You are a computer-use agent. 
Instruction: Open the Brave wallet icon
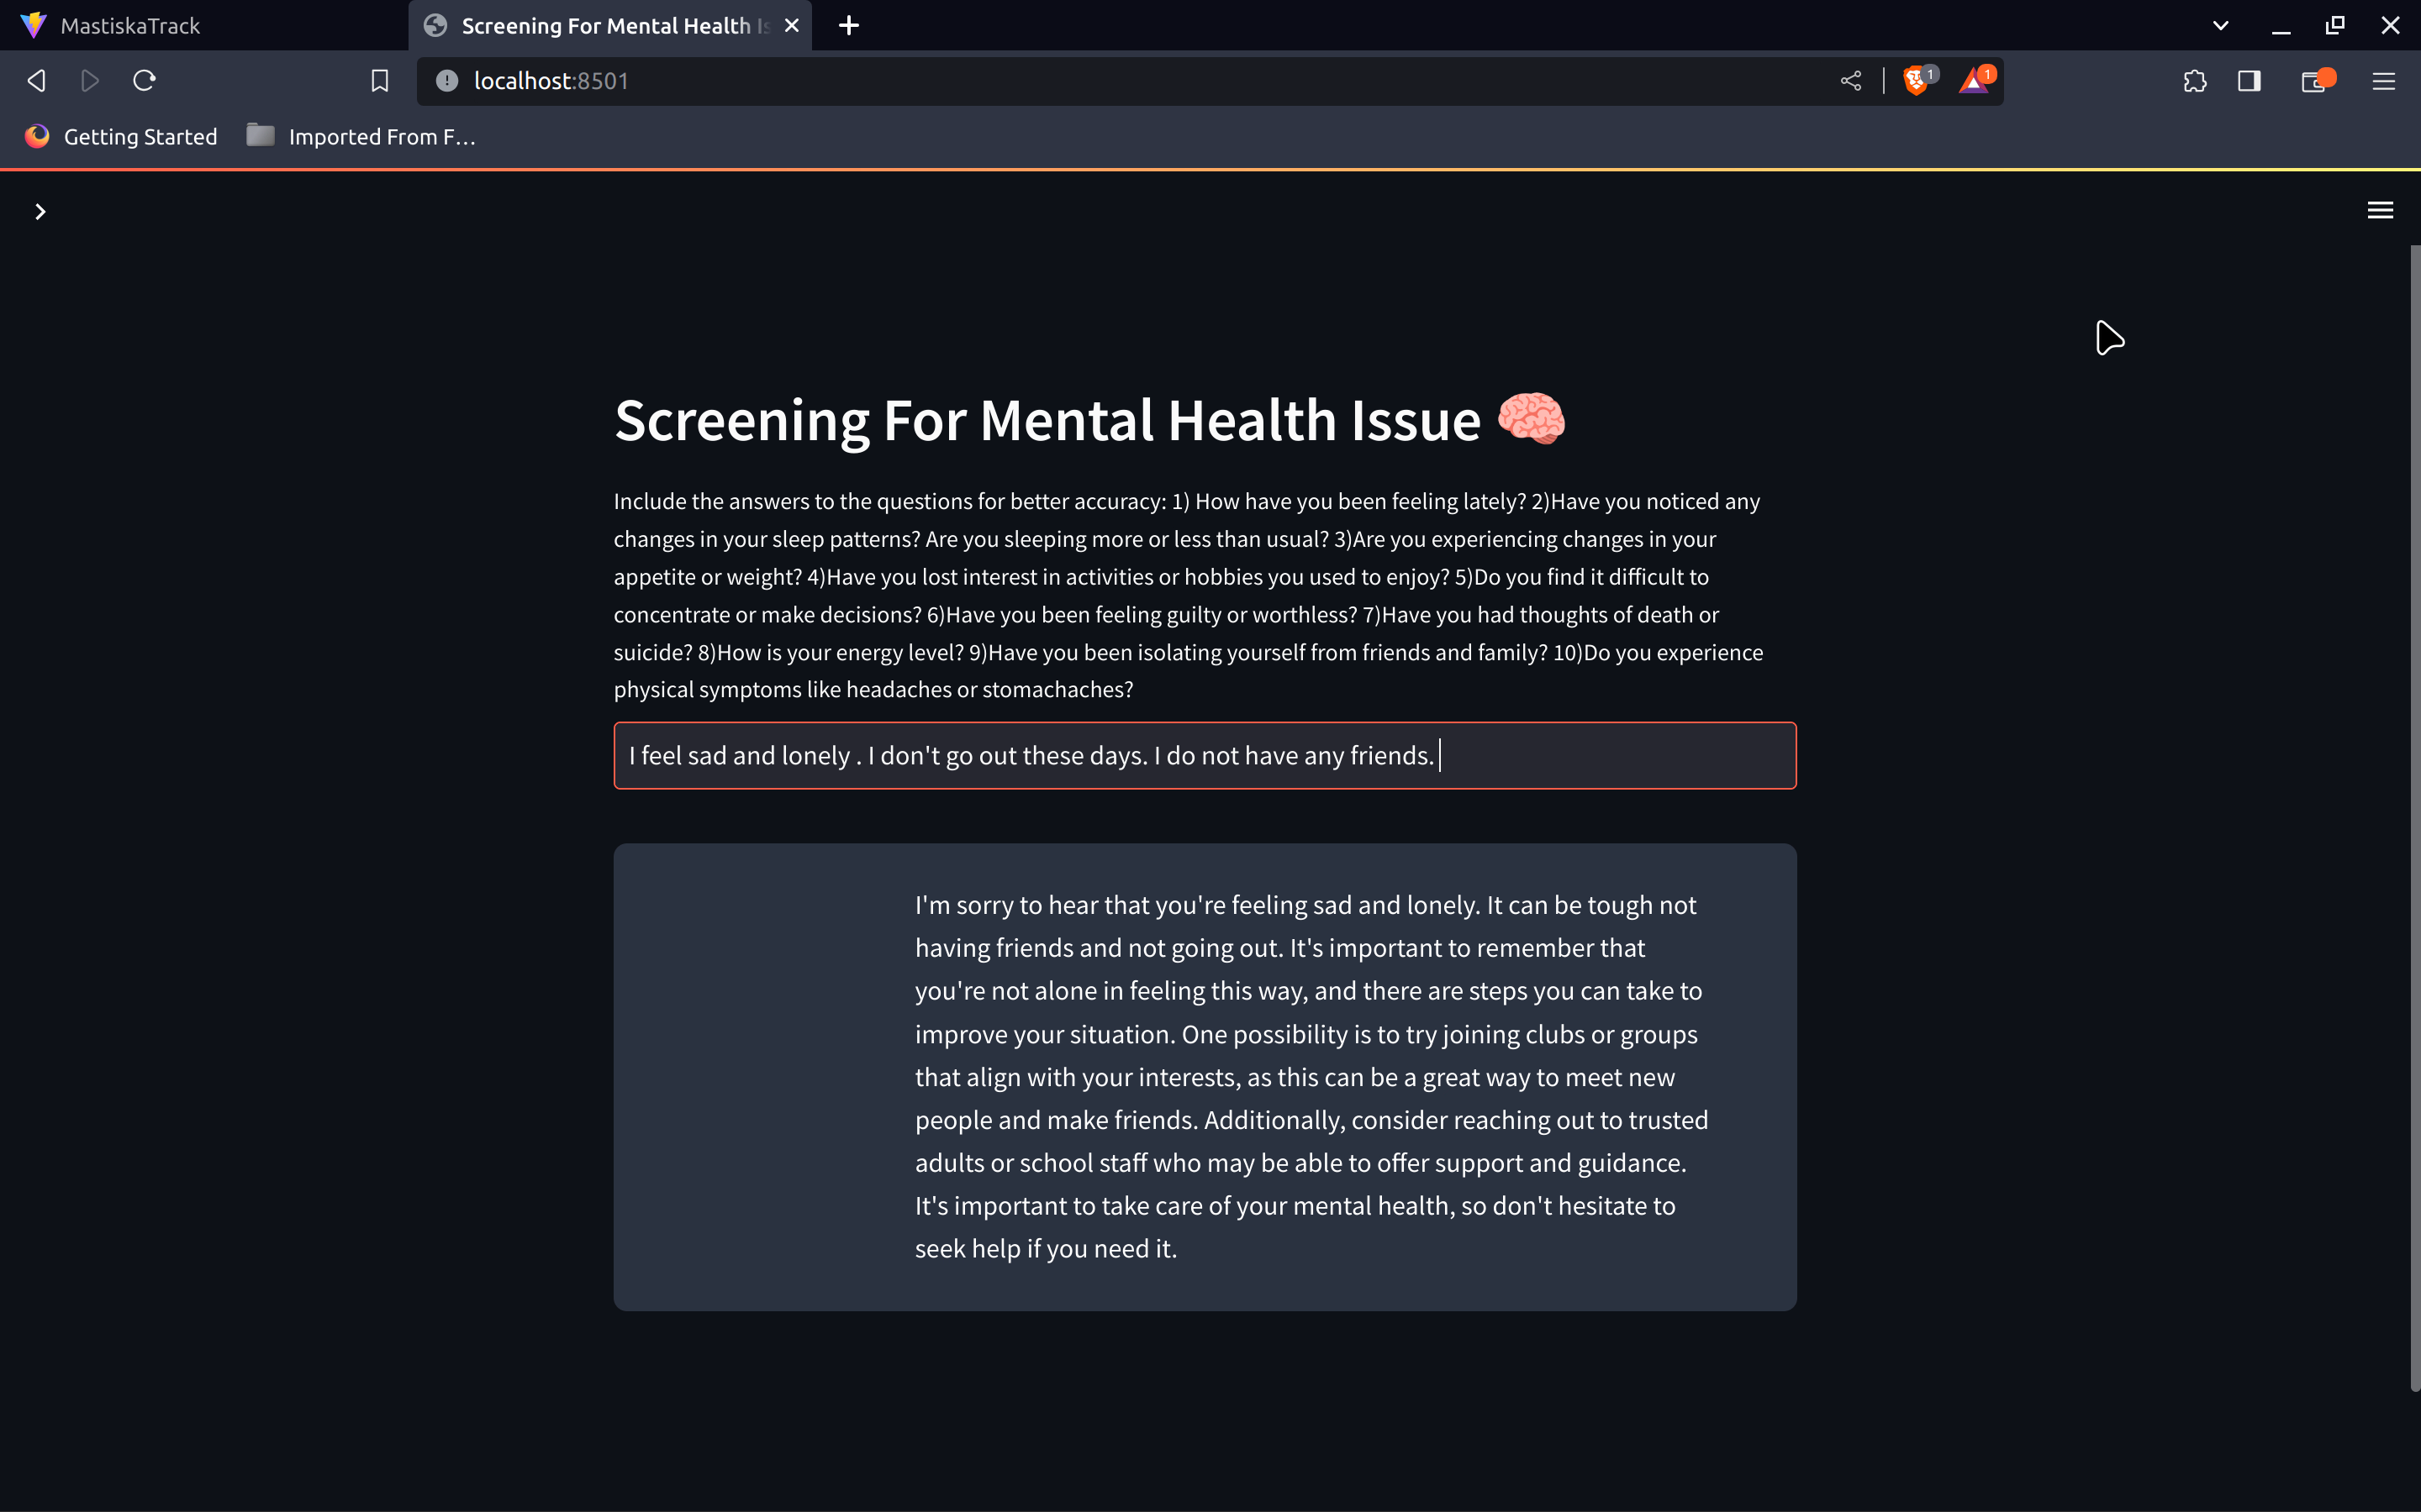(x=2313, y=81)
